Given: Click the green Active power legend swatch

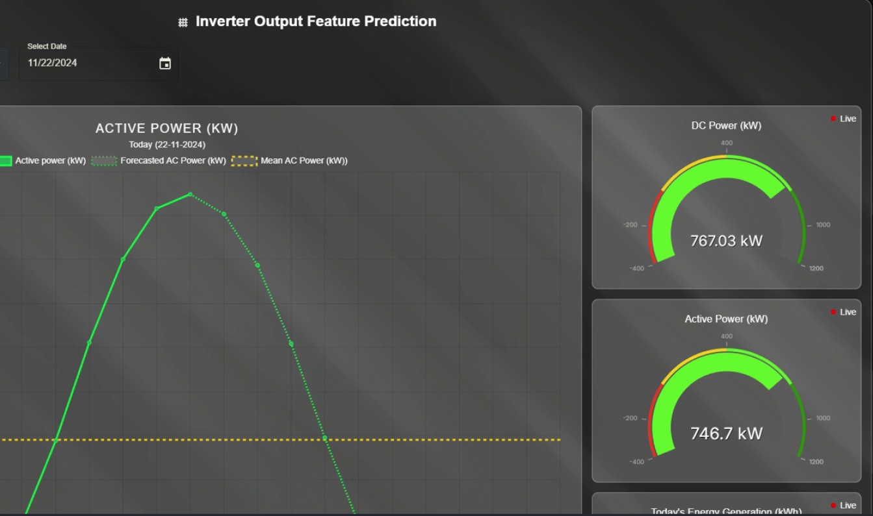Looking at the screenshot, I should 5,161.
